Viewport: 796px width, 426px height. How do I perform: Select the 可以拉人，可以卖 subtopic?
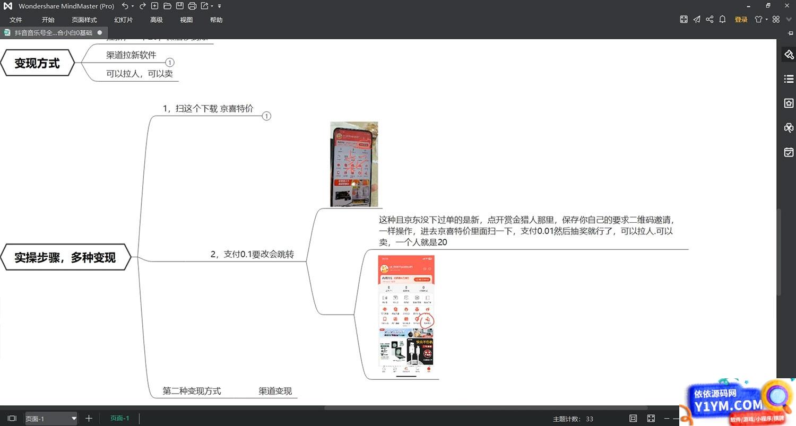(140, 74)
